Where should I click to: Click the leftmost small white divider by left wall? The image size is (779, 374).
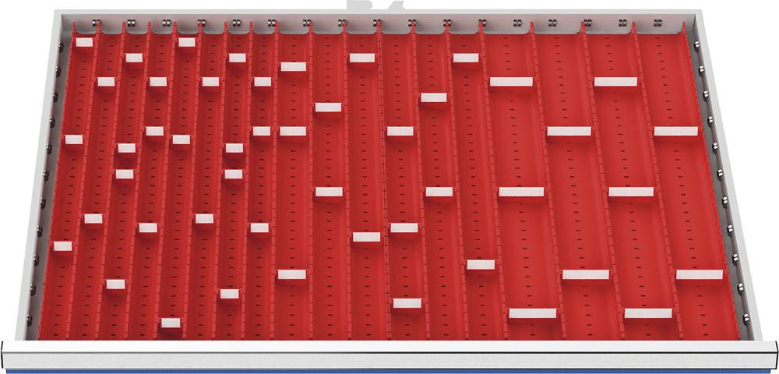click(62, 246)
